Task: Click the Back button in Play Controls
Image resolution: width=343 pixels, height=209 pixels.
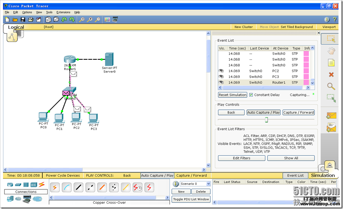Action: [x=231, y=112]
